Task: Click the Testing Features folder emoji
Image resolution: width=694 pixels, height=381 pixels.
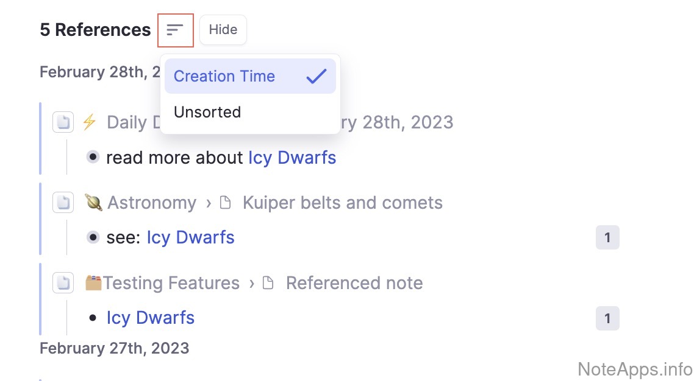Action: point(93,283)
